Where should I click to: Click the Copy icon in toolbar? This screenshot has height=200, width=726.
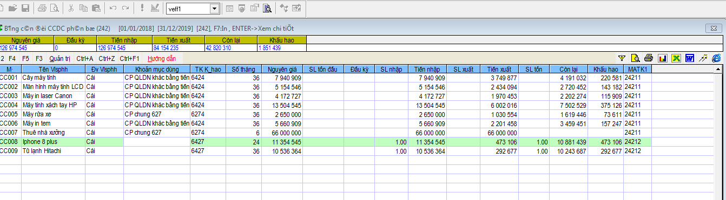[83, 8]
